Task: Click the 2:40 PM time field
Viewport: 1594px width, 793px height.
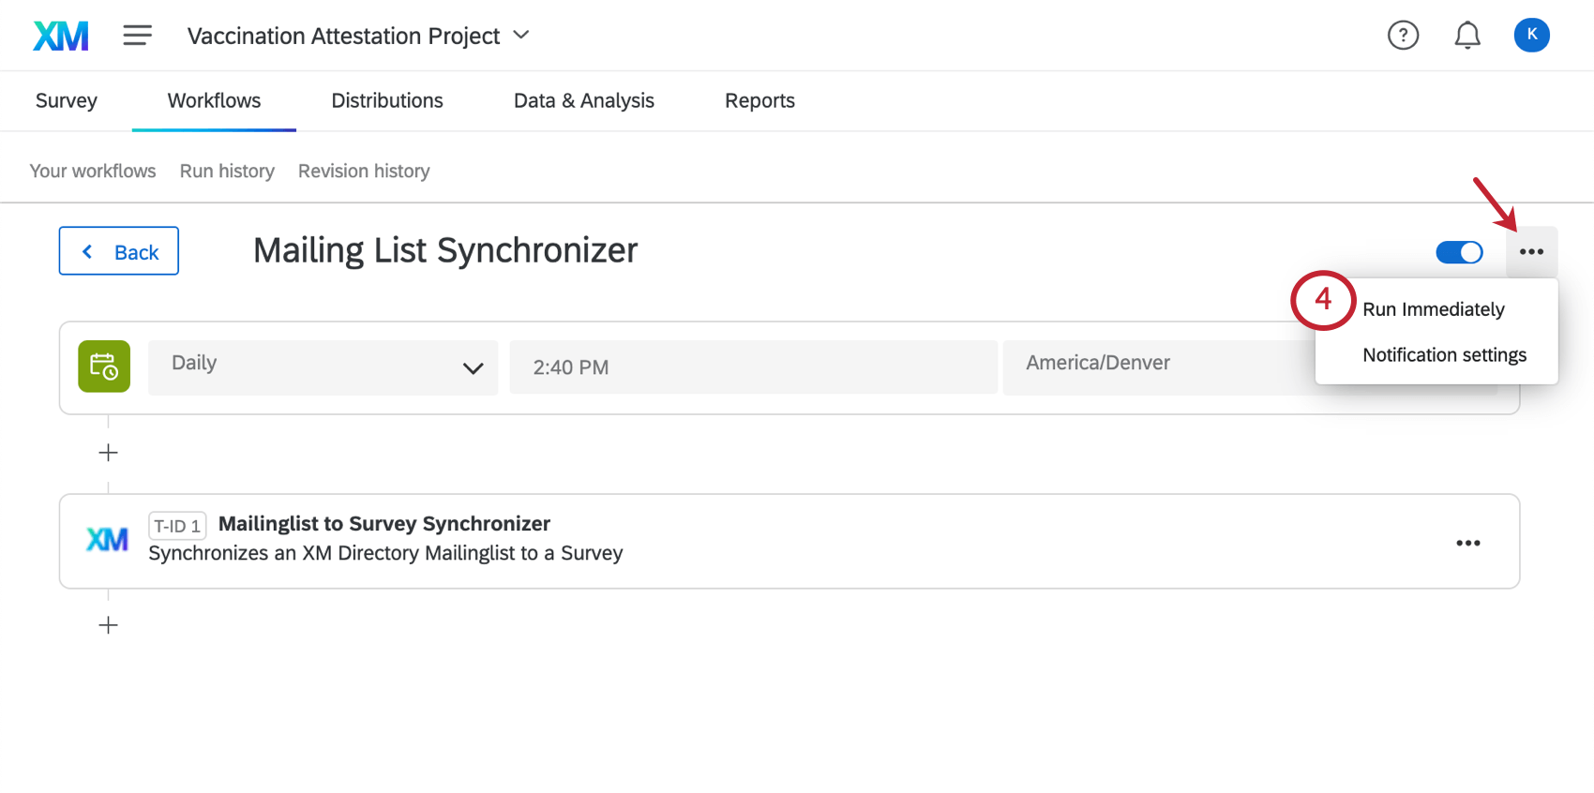Action: (x=752, y=367)
